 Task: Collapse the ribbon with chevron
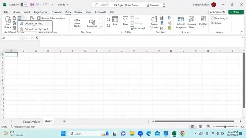point(241,31)
